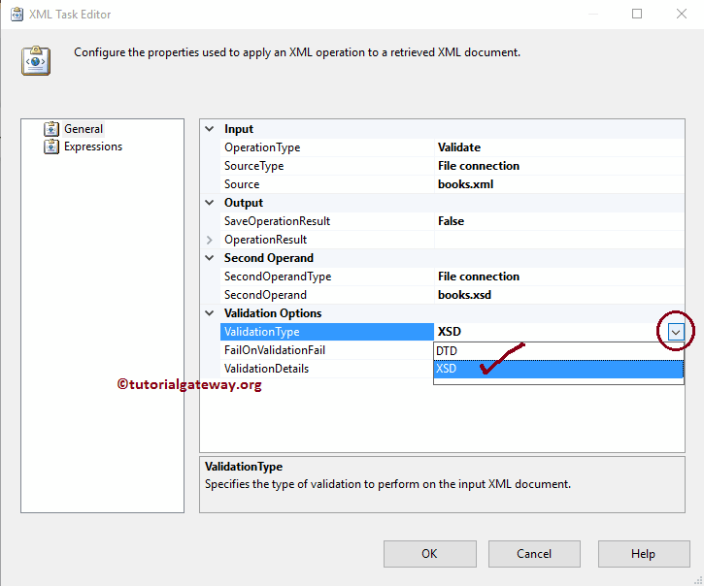Click the Validation Options section header
This screenshot has width=704, height=586.
(x=273, y=313)
